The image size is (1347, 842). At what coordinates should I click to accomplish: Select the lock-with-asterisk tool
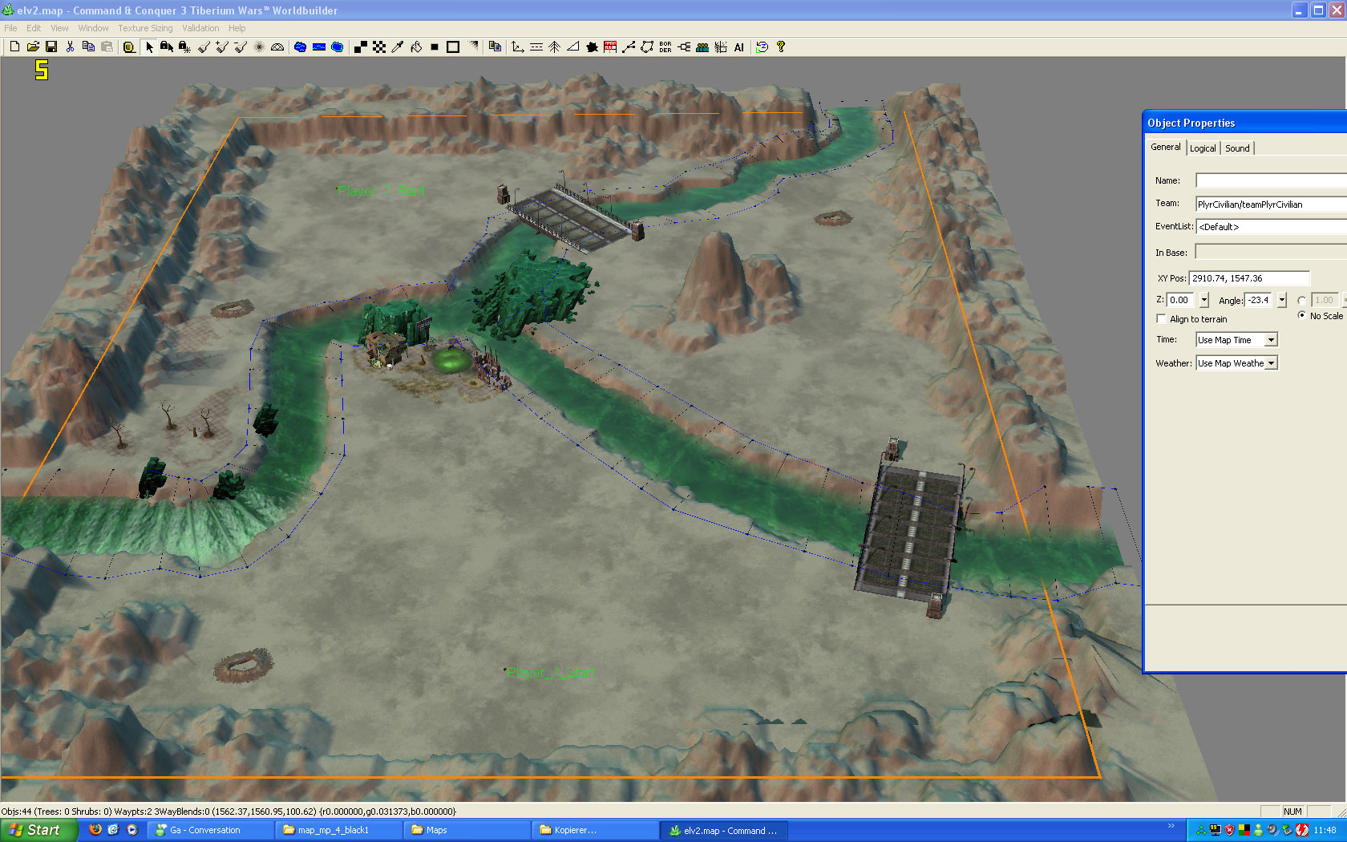point(185,47)
